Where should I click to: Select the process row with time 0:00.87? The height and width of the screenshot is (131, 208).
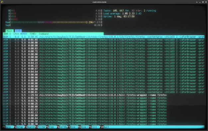tap(104, 69)
